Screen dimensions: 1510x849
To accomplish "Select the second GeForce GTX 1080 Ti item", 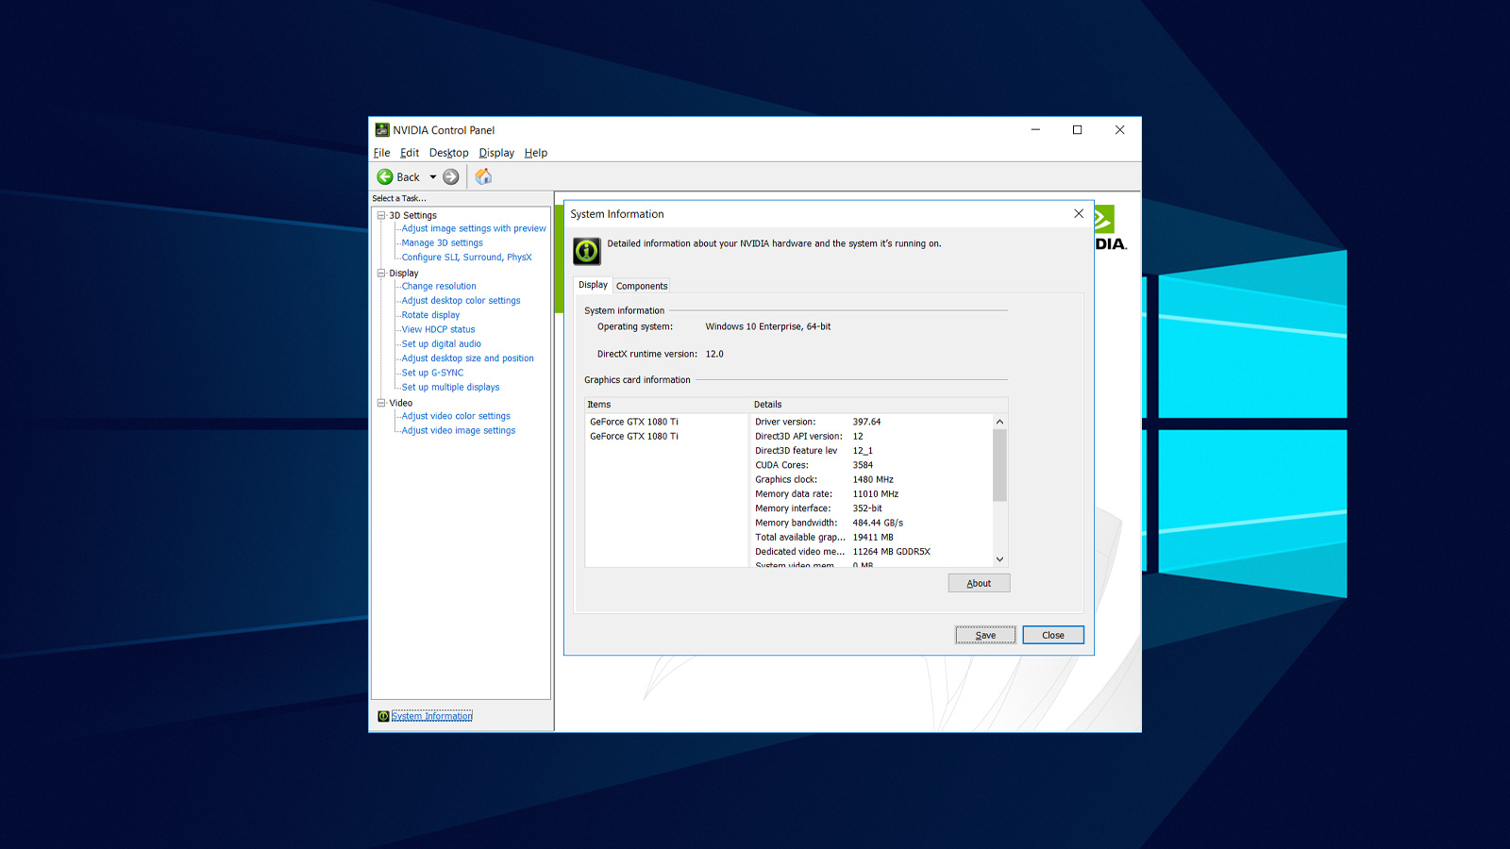I will (634, 436).
